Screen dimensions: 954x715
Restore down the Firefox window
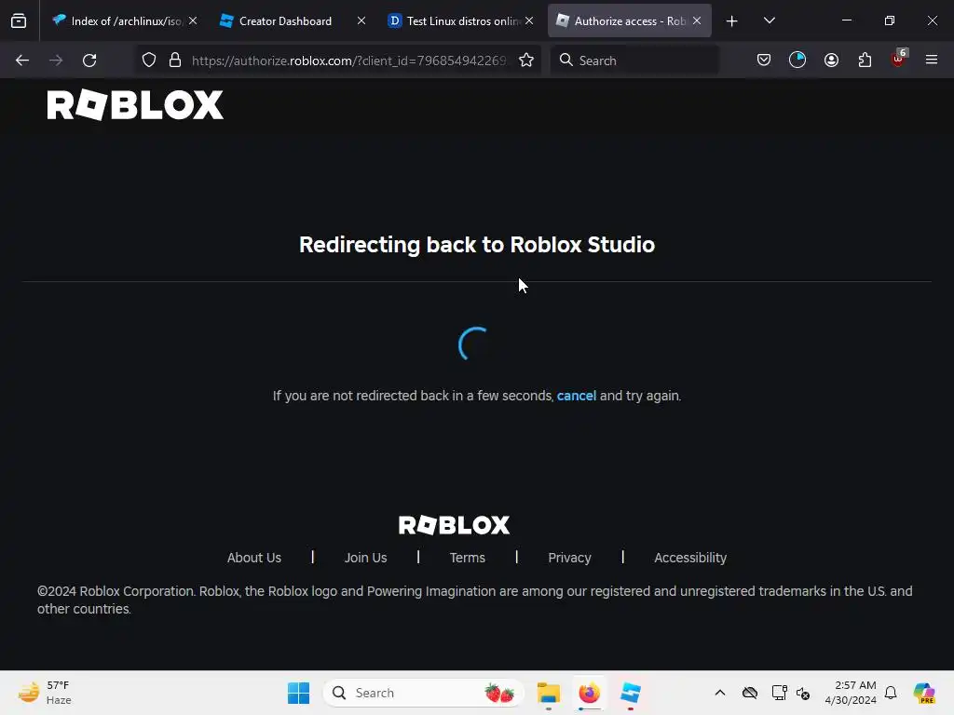coord(890,20)
